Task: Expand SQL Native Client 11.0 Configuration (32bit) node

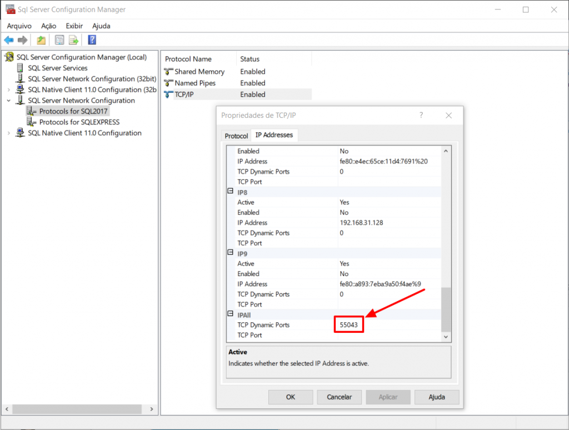Action: (x=9, y=89)
